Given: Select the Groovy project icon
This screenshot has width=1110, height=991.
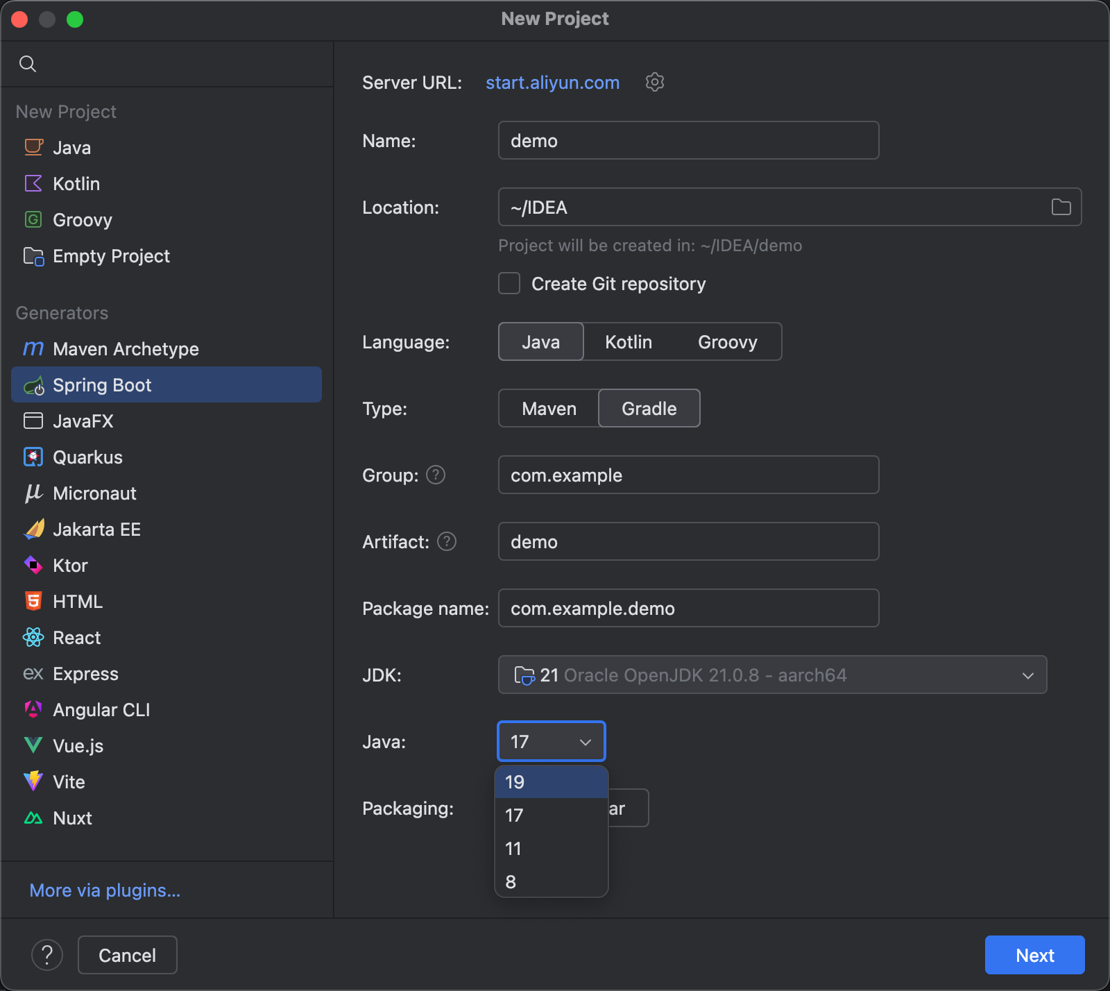Looking at the screenshot, I should (x=33, y=219).
